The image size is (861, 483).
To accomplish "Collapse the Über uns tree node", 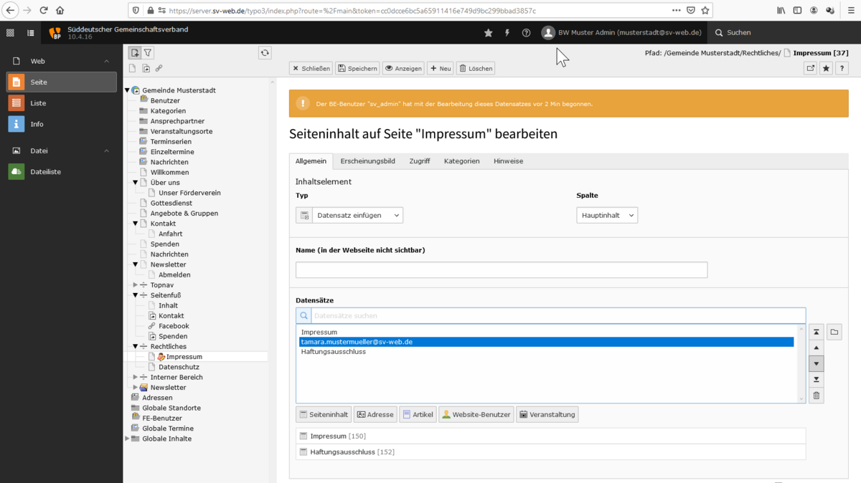I will pos(136,183).
